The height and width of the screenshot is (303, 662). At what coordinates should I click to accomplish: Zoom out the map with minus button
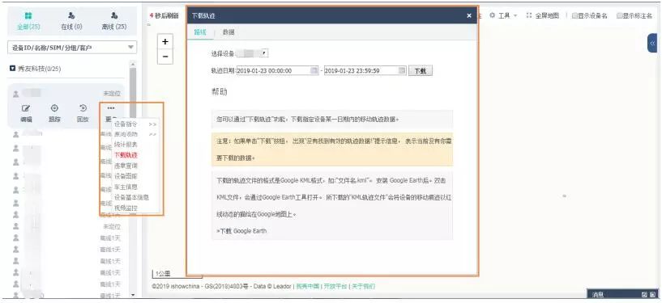(165, 57)
